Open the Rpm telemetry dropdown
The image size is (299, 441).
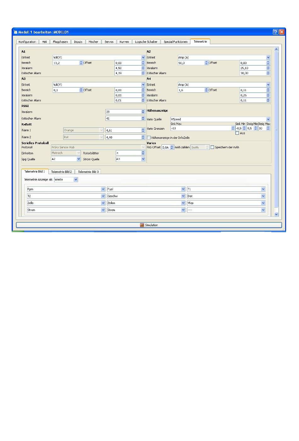[x=66, y=189]
